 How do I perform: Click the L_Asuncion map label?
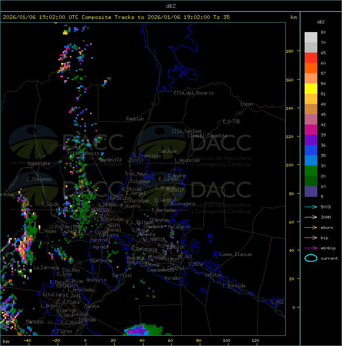tap(187, 160)
